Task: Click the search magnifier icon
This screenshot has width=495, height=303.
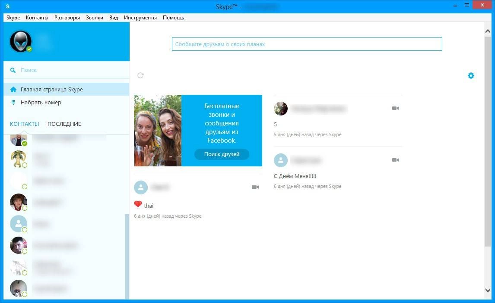Action: (x=13, y=70)
